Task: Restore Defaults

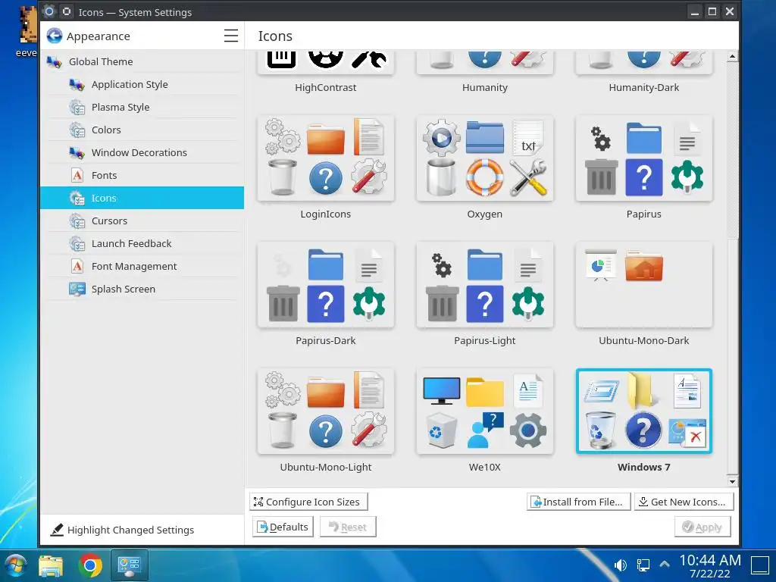Action: tap(283, 527)
